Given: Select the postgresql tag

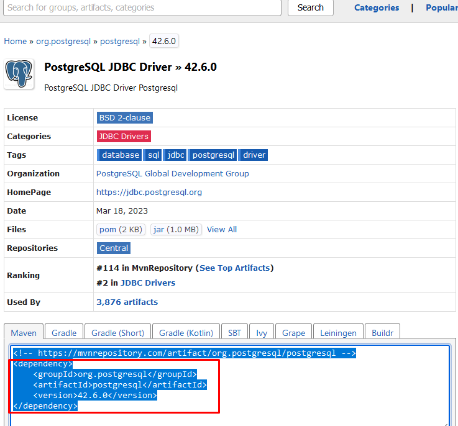Looking at the screenshot, I should point(212,155).
